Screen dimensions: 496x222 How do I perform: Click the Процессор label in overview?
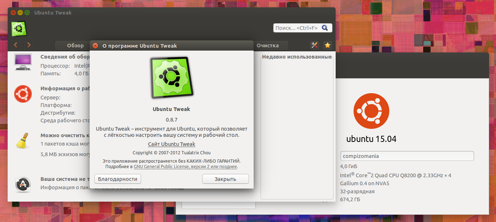[55, 66]
